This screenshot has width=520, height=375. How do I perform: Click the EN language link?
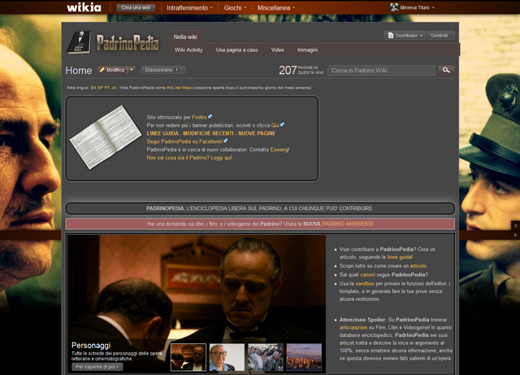point(93,88)
